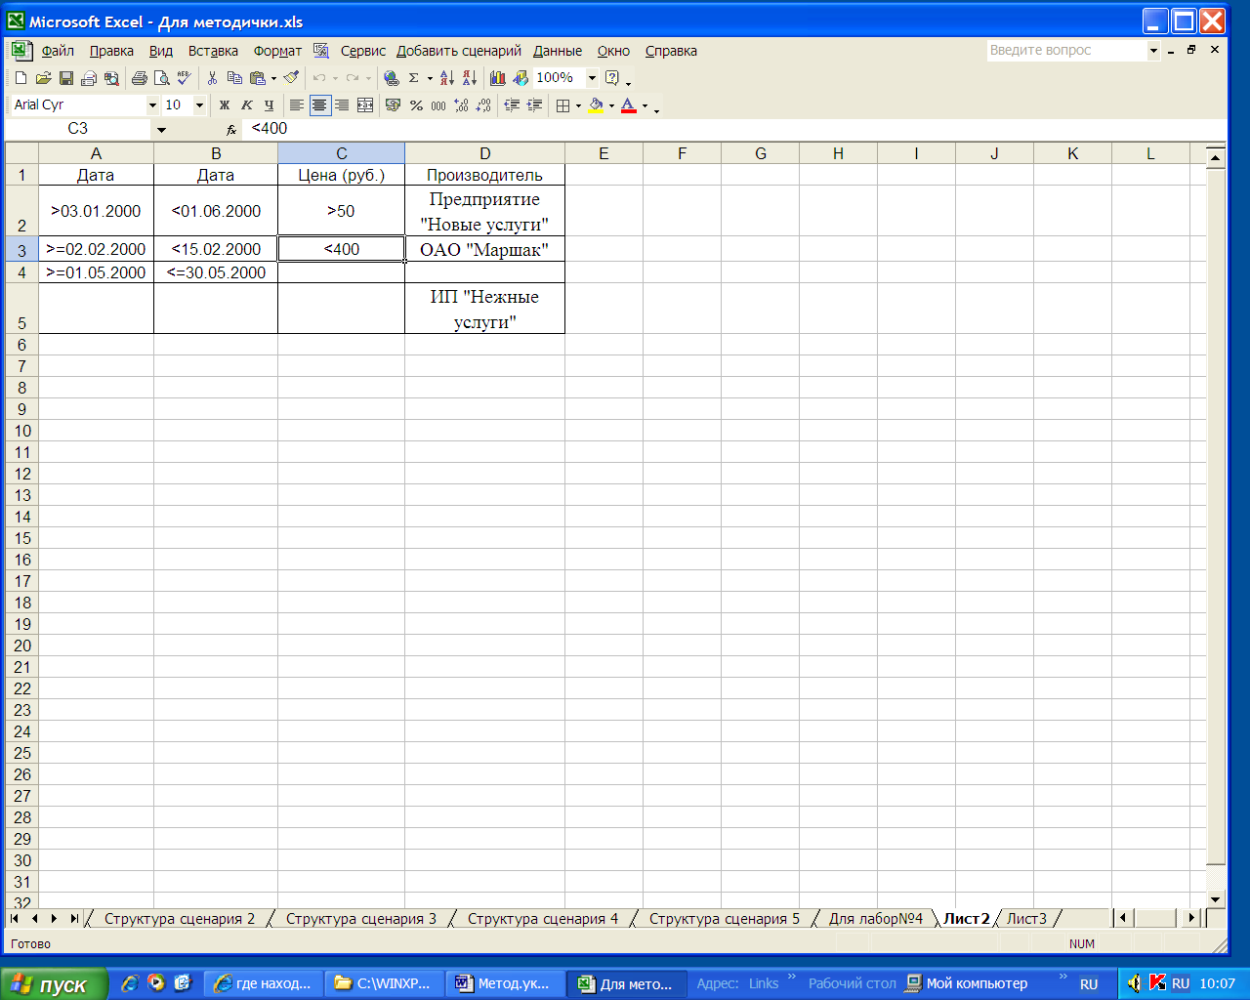The width and height of the screenshot is (1250, 1000).
Task: Open the C:\WINXP... folder taskbar button
Action: [x=385, y=983]
